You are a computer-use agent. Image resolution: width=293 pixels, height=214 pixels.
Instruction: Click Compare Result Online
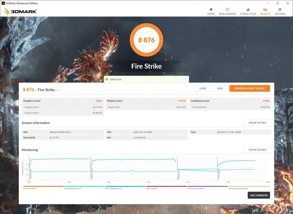(250, 88)
